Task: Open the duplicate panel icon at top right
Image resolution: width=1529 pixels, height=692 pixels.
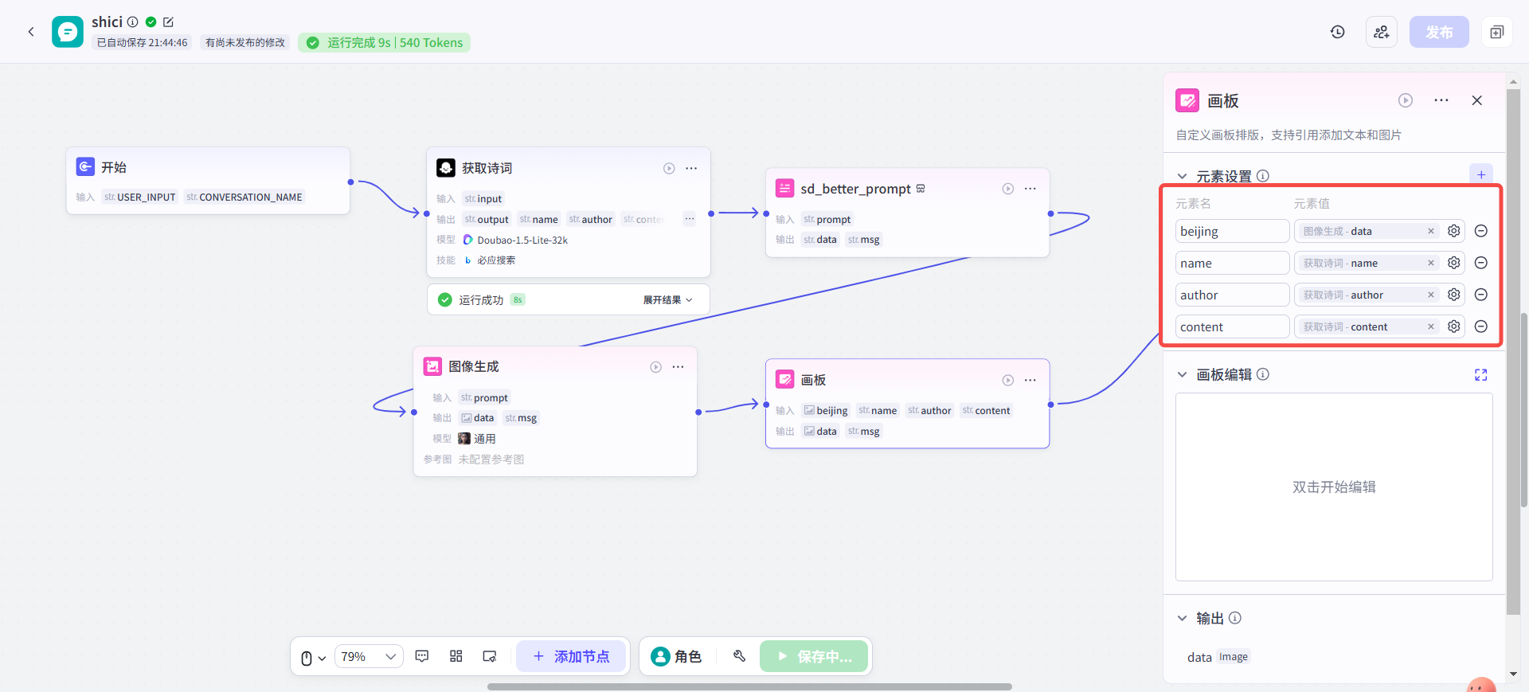Action: tap(1497, 32)
